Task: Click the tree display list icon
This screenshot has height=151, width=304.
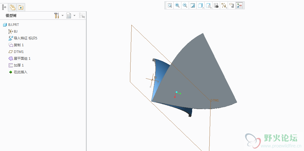Action: [x=69, y=15]
